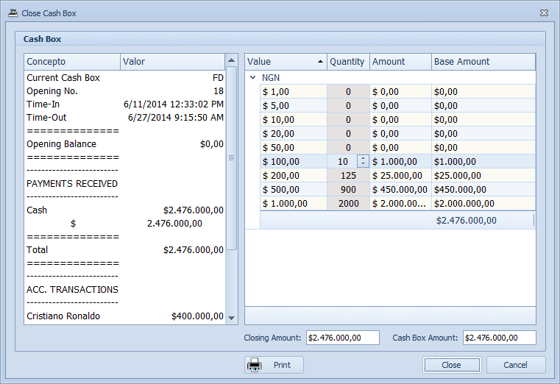Click the Cancel button
This screenshot has height=384, width=560.
pyautogui.click(x=515, y=365)
